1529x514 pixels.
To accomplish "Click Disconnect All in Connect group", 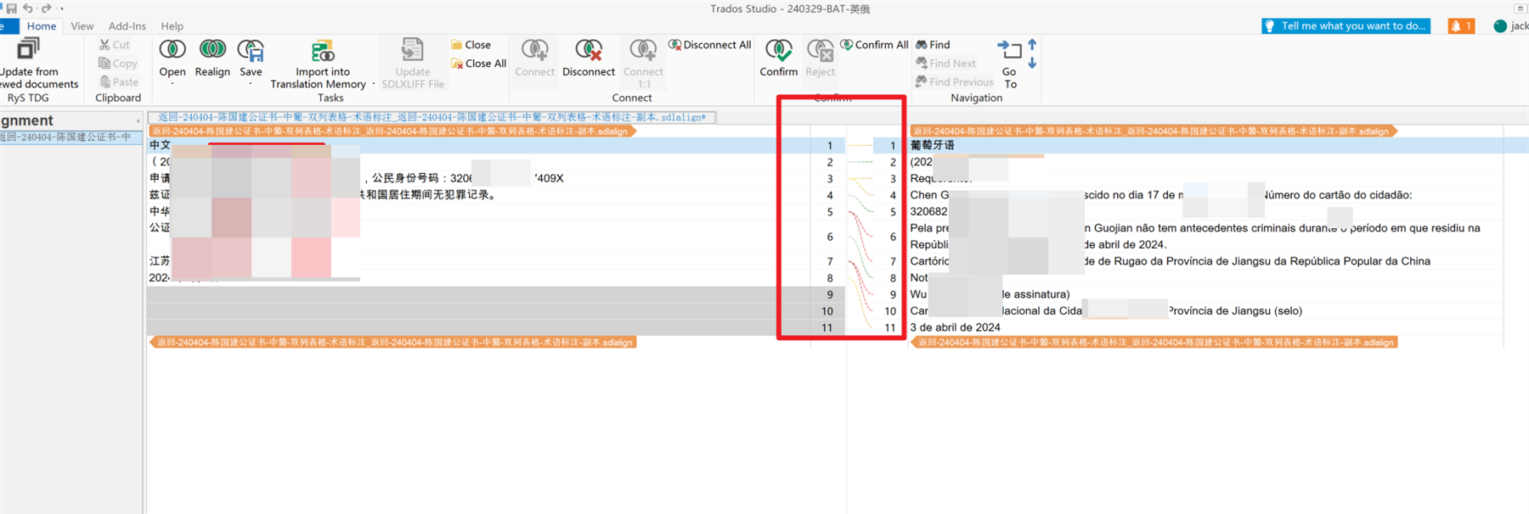I will pos(710,45).
